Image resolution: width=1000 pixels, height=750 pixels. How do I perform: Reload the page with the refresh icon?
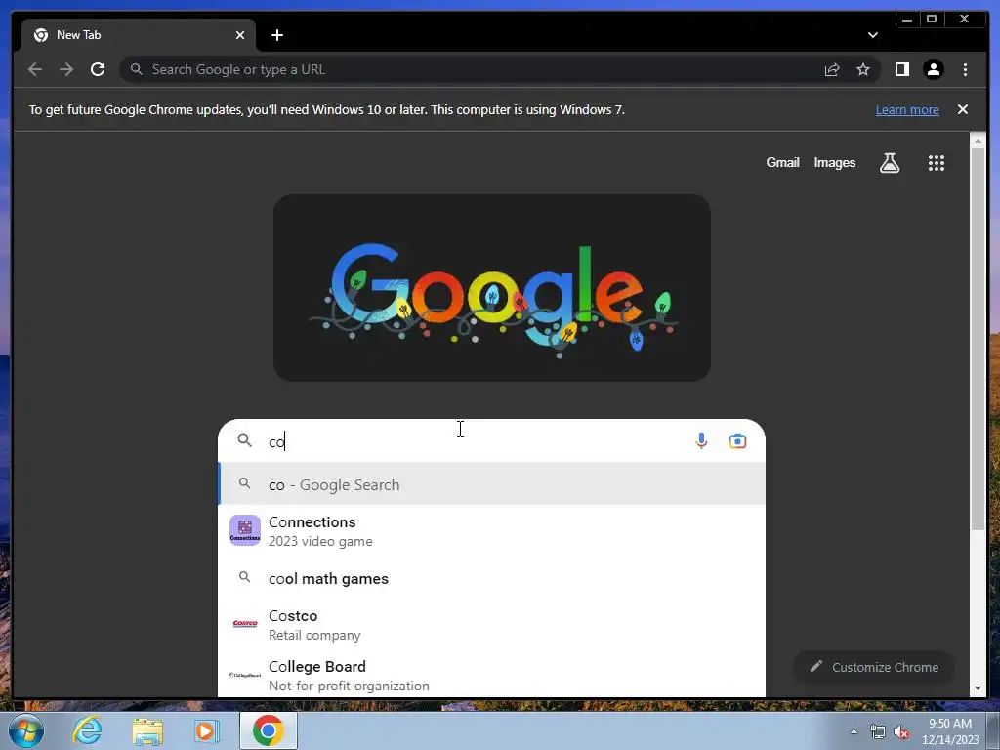[x=98, y=69]
